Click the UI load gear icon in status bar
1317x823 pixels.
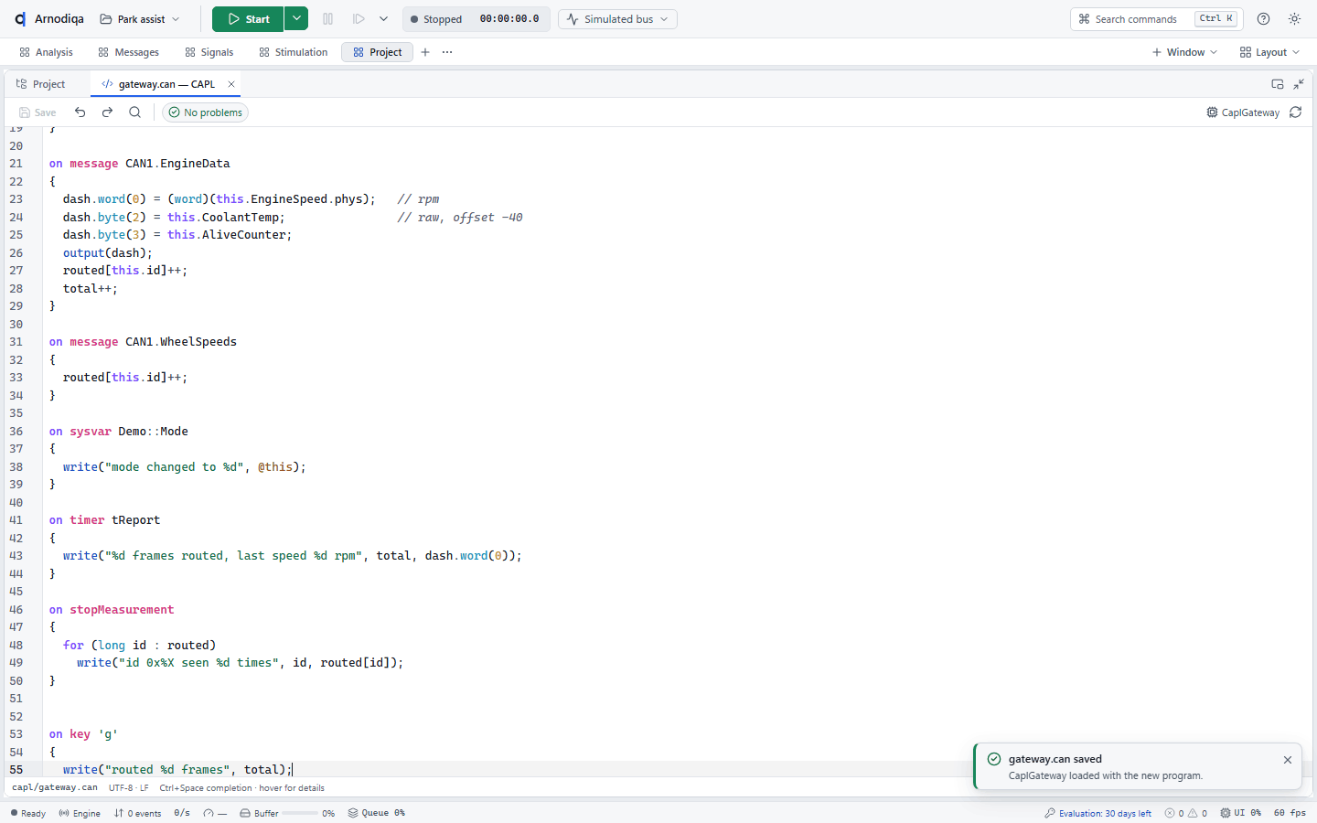(x=1226, y=813)
